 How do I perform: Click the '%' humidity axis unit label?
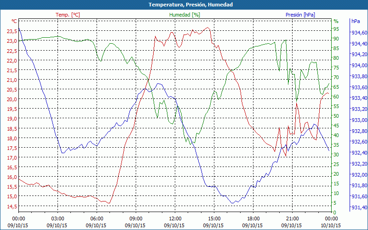[336, 21]
